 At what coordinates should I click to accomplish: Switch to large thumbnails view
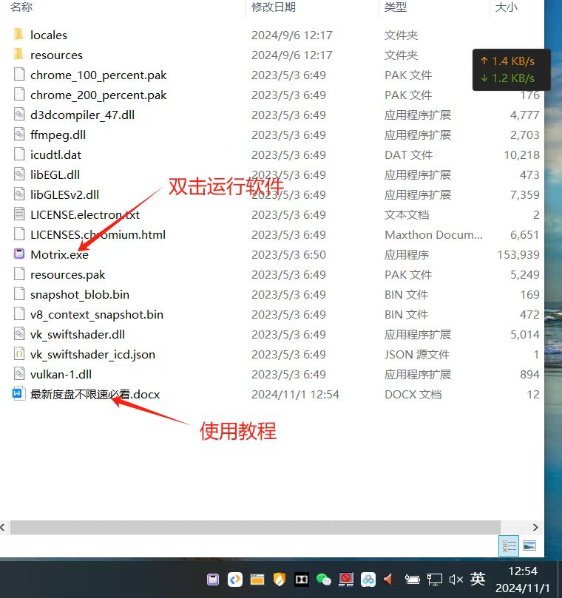click(x=529, y=546)
